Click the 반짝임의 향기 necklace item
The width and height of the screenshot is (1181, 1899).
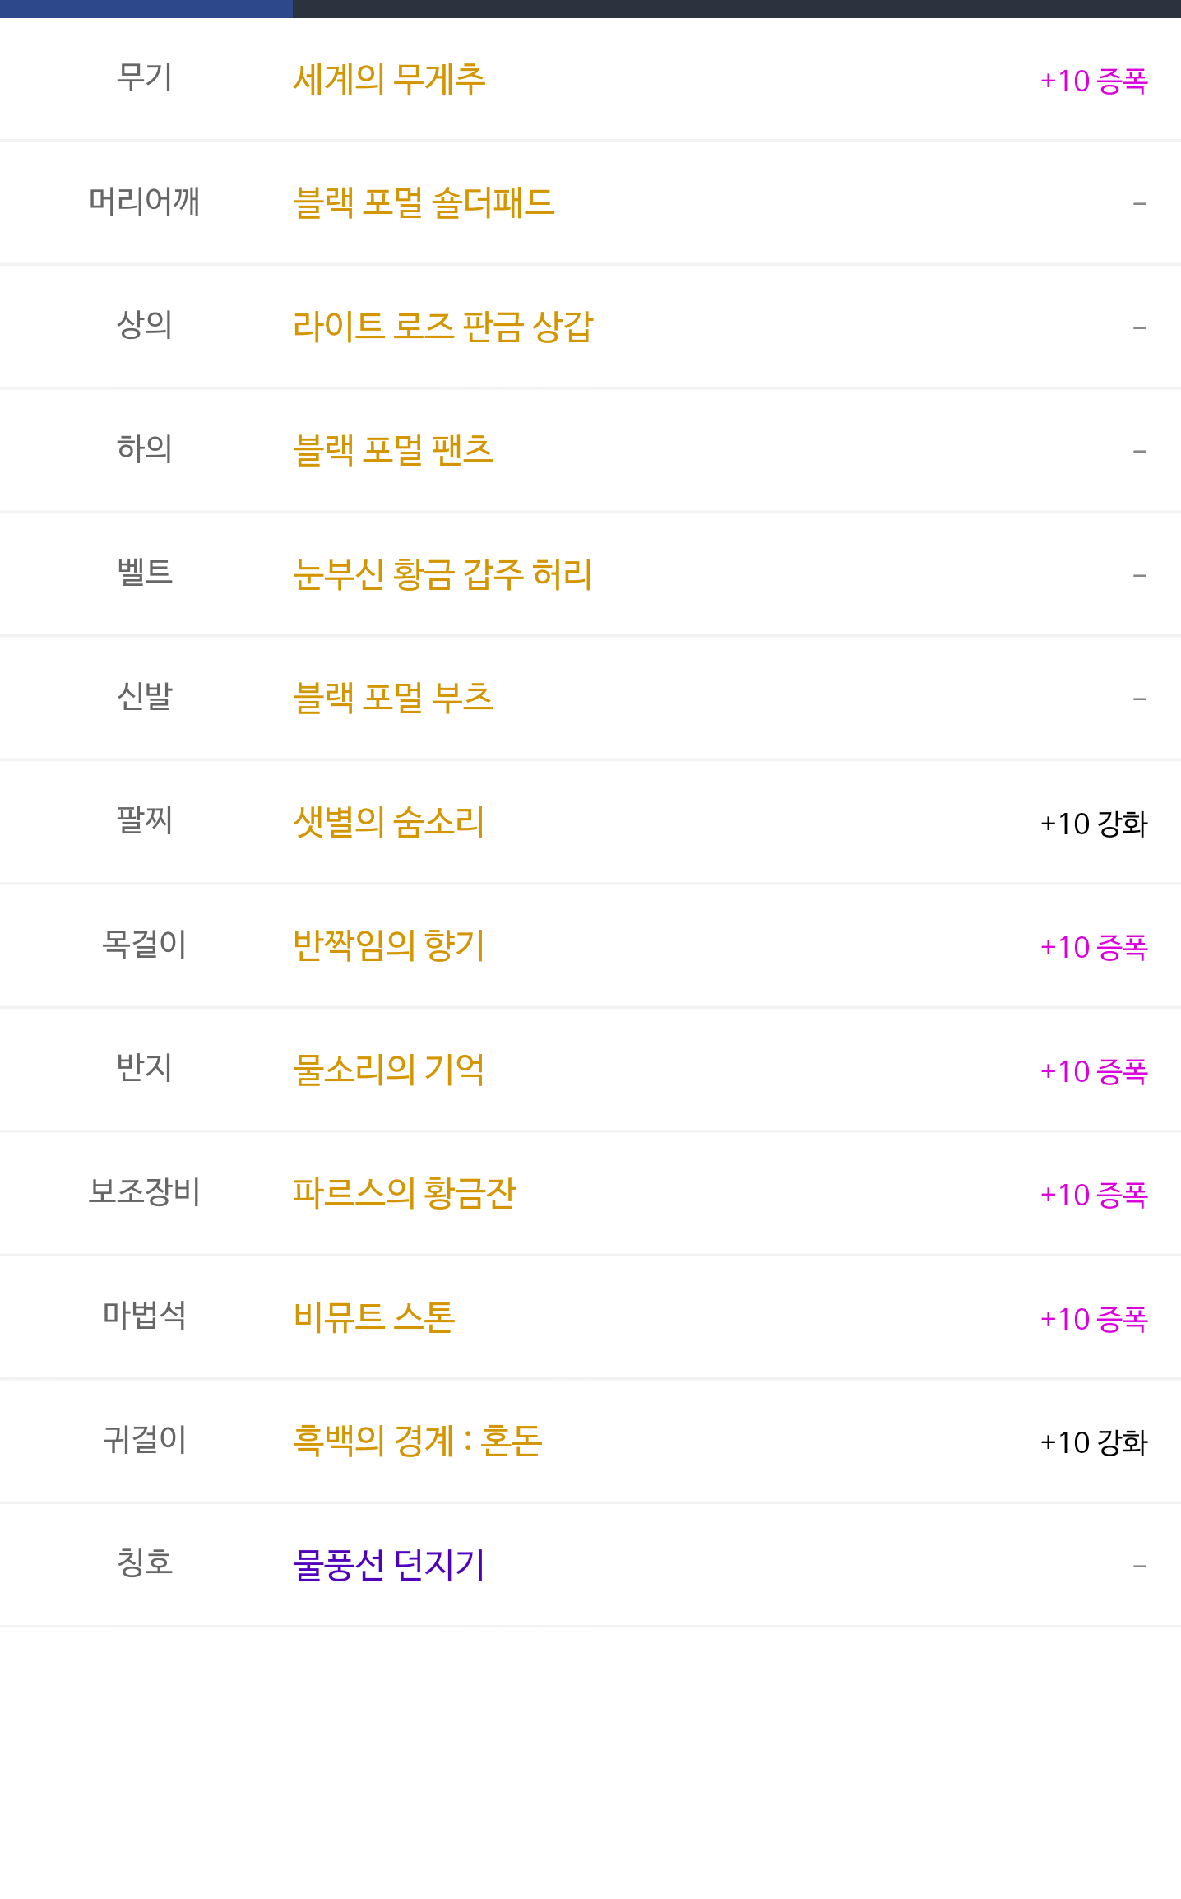pyautogui.click(x=389, y=945)
